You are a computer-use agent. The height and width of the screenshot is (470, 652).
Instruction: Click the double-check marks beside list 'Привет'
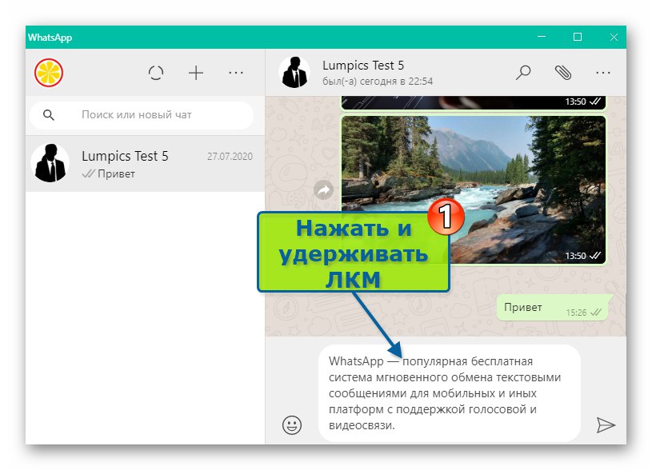tap(88, 173)
